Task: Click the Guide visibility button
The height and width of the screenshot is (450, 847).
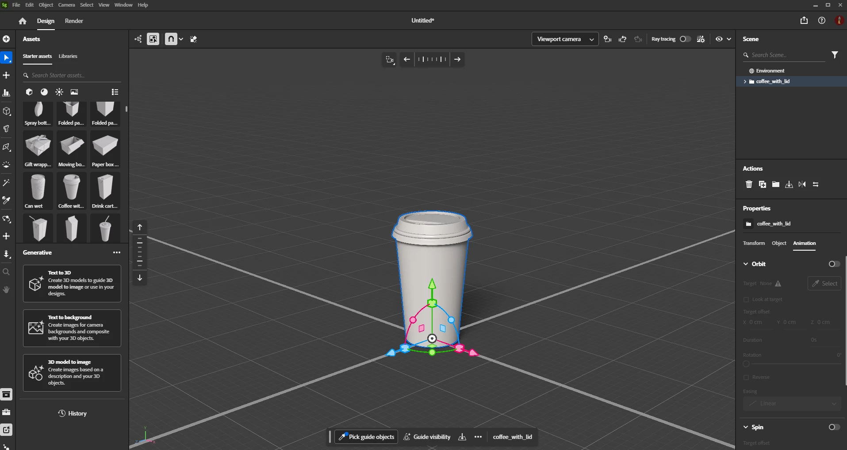Action: coord(427,437)
